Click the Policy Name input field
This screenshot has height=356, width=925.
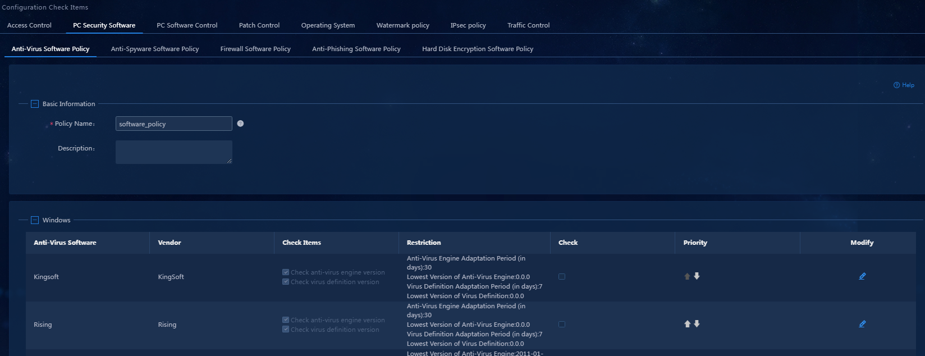(174, 124)
